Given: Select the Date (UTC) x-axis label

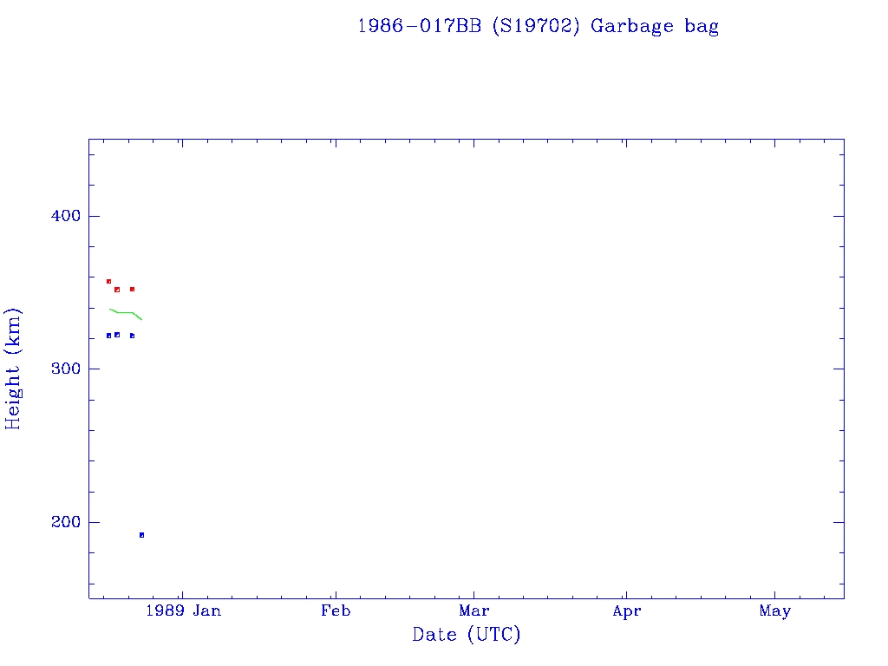Looking at the screenshot, I should (x=466, y=635).
